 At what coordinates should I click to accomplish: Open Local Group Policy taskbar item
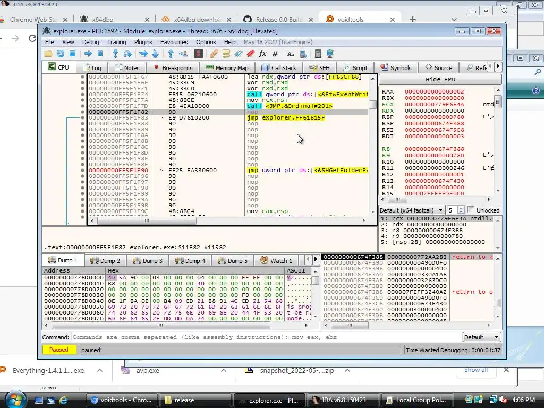(x=416, y=400)
